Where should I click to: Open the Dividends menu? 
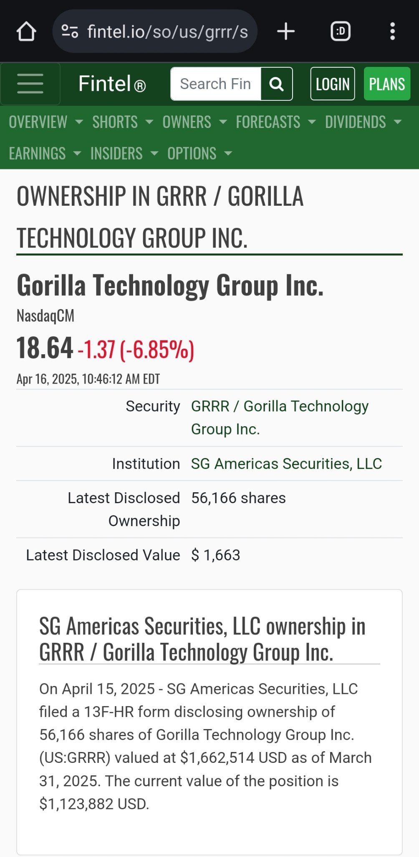click(363, 122)
